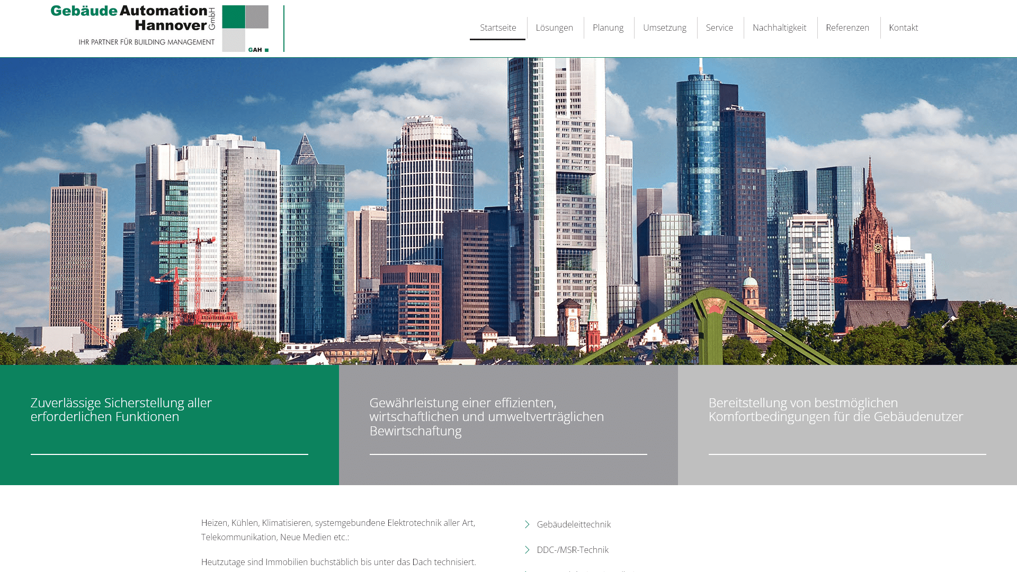Viewport: 1017px width, 572px height.
Task: Navigate to Nachhaltigkeit
Action: [x=779, y=28]
